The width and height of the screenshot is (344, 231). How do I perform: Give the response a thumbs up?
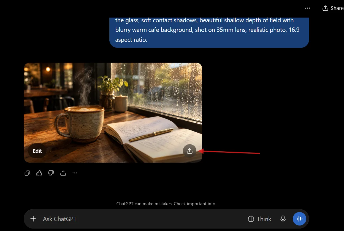39,173
